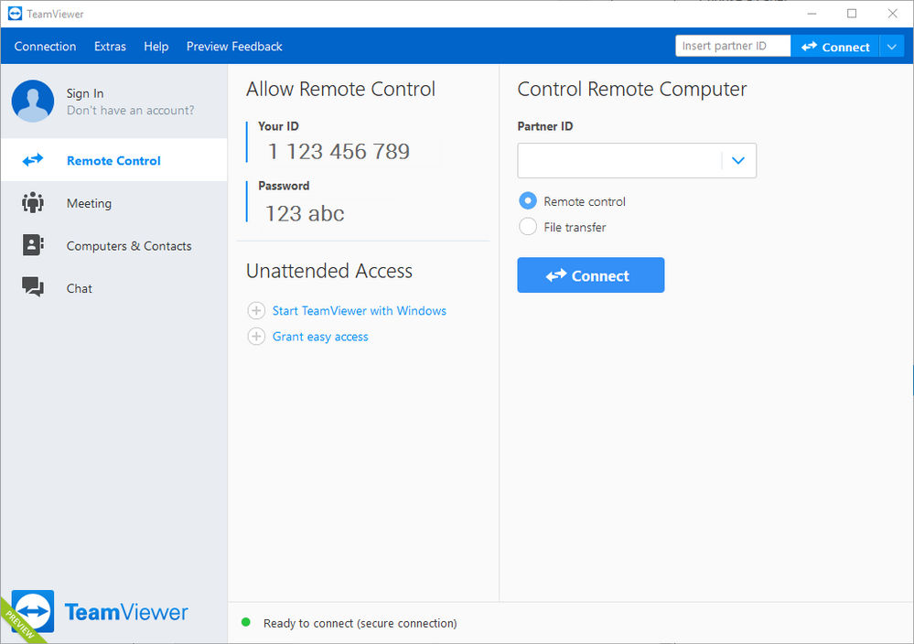The height and width of the screenshot is (644, 914).
Task: Open the Chat tab in sidebar
Action: pos(114,288)
